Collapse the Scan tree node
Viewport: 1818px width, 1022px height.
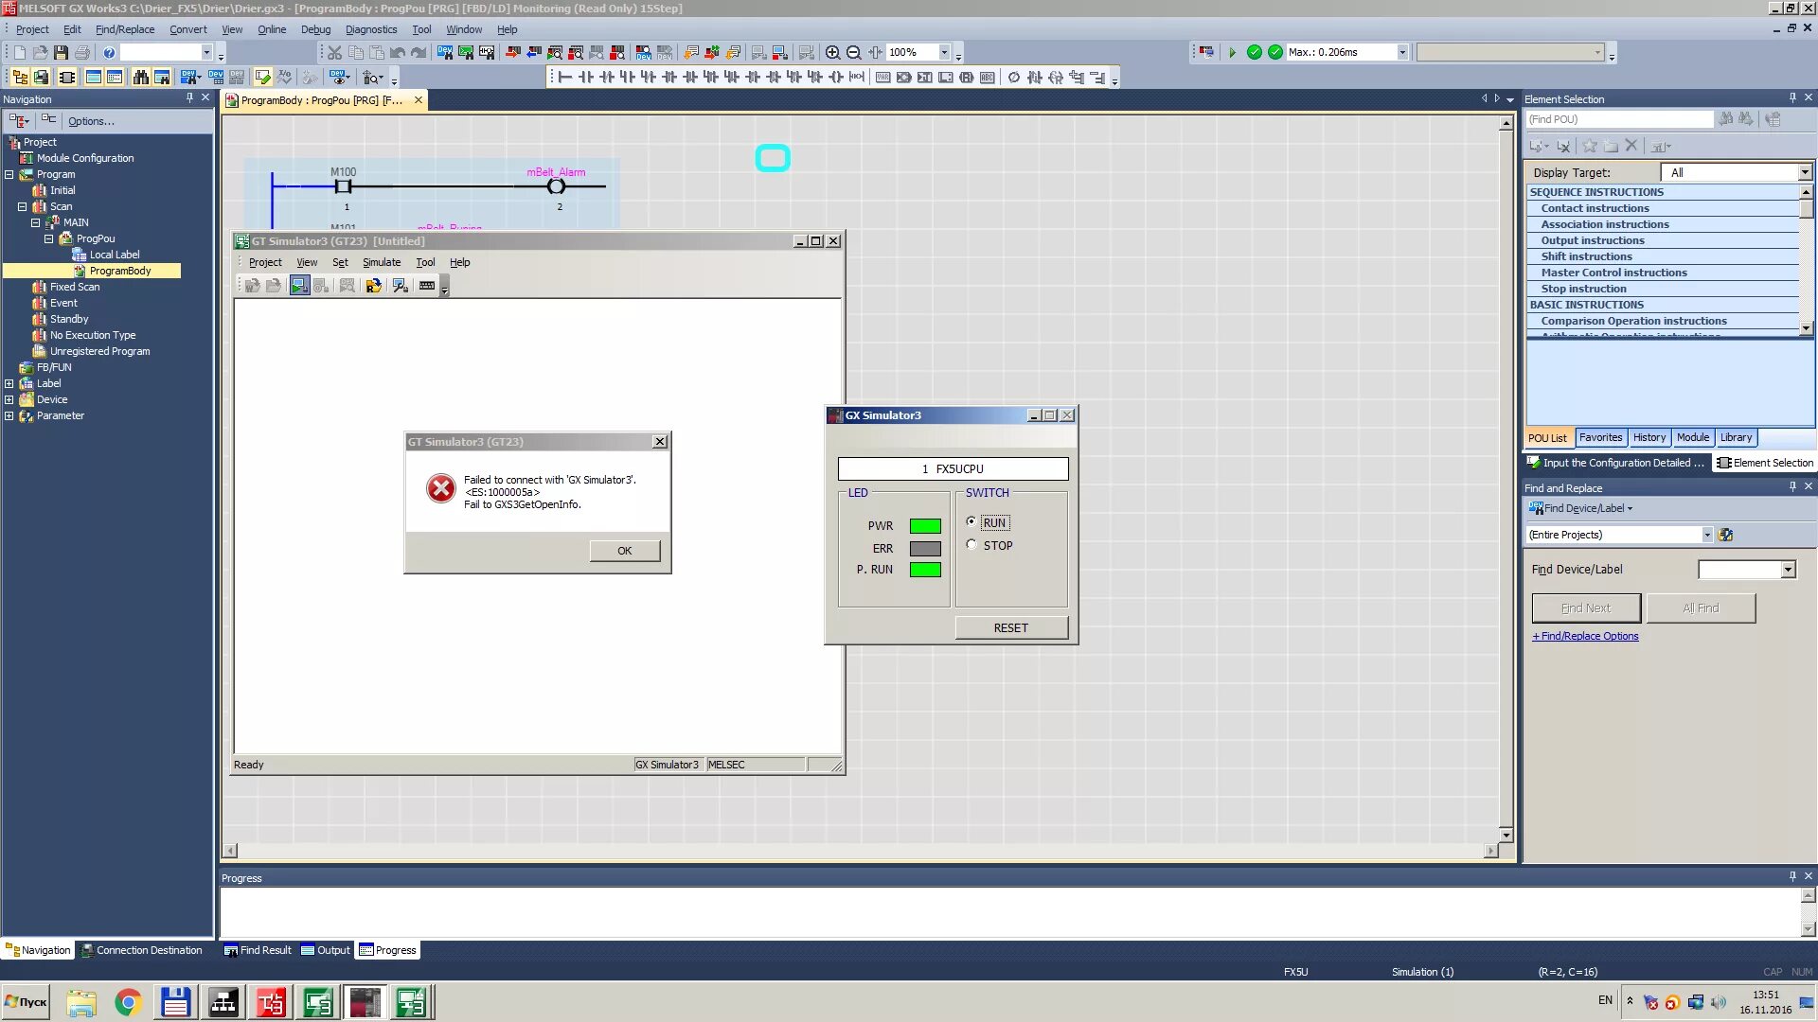pyautogui.click(x=23, y=206)
